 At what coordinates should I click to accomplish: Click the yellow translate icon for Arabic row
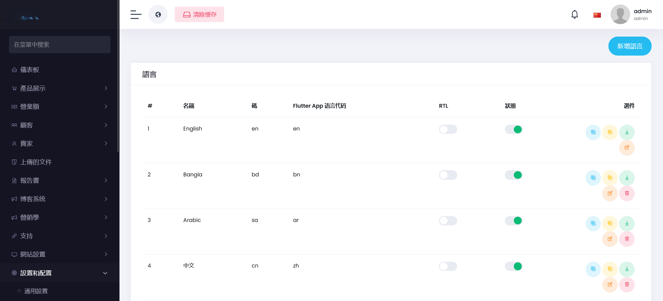610,223
